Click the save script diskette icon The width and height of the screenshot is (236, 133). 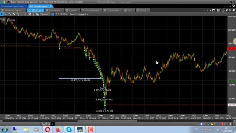point(218,10)
